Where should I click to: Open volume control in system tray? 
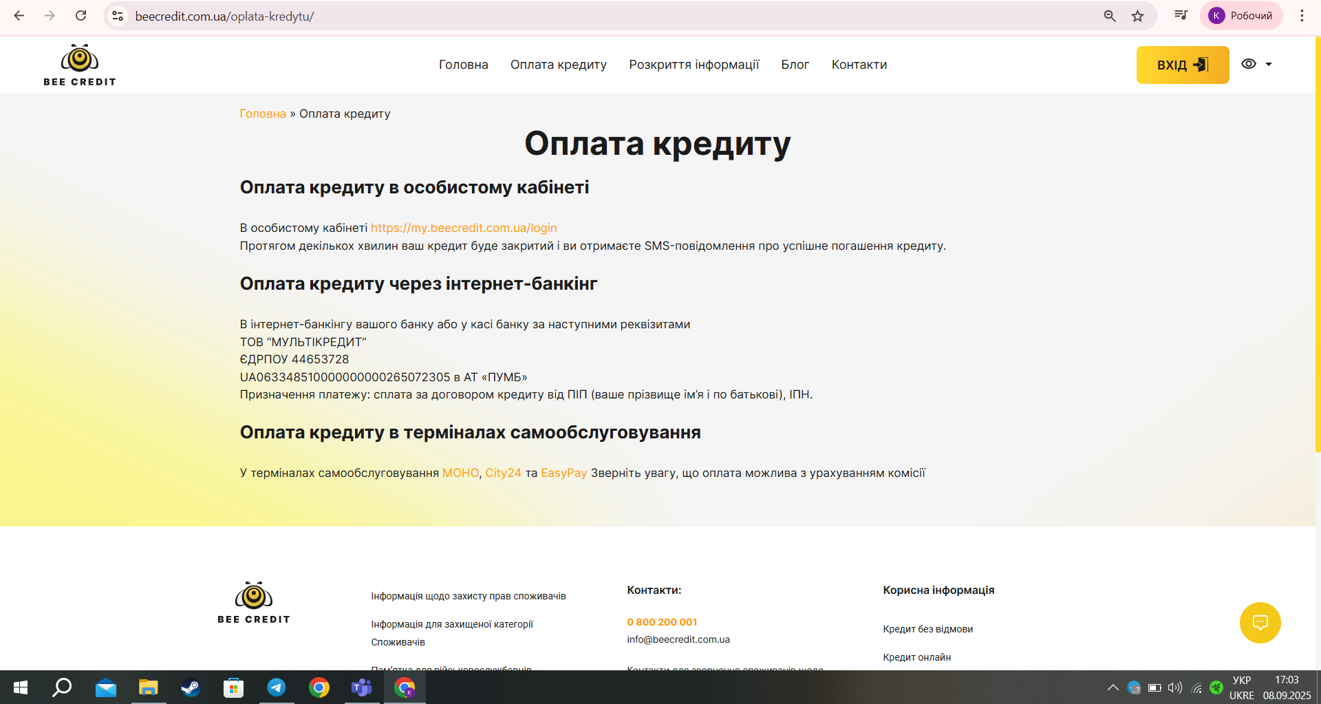tap(1175, 687)
